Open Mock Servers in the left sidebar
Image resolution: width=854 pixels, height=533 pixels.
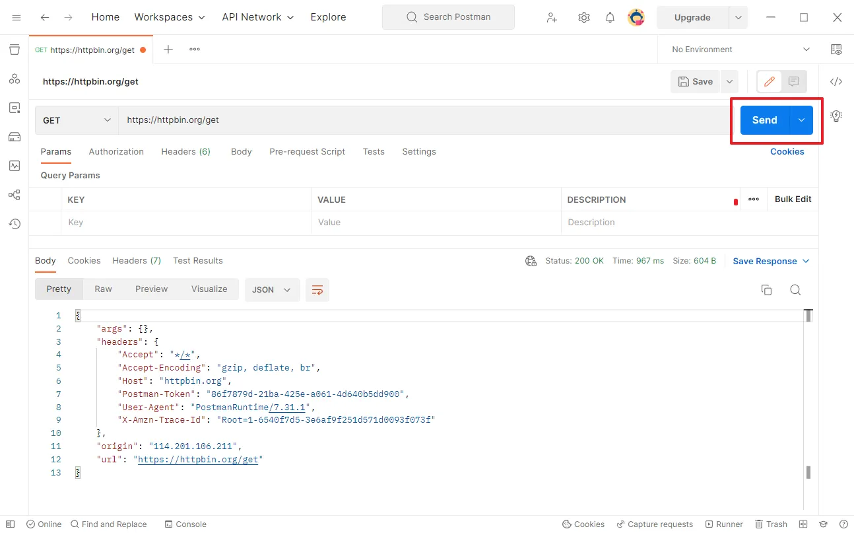(x=15, y=137)
